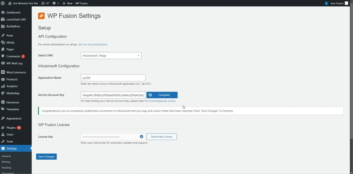Image resolution: width=353 pixels, height=174 pixels.
Task: Click the Application Name text field
Action: click(113, 78)
